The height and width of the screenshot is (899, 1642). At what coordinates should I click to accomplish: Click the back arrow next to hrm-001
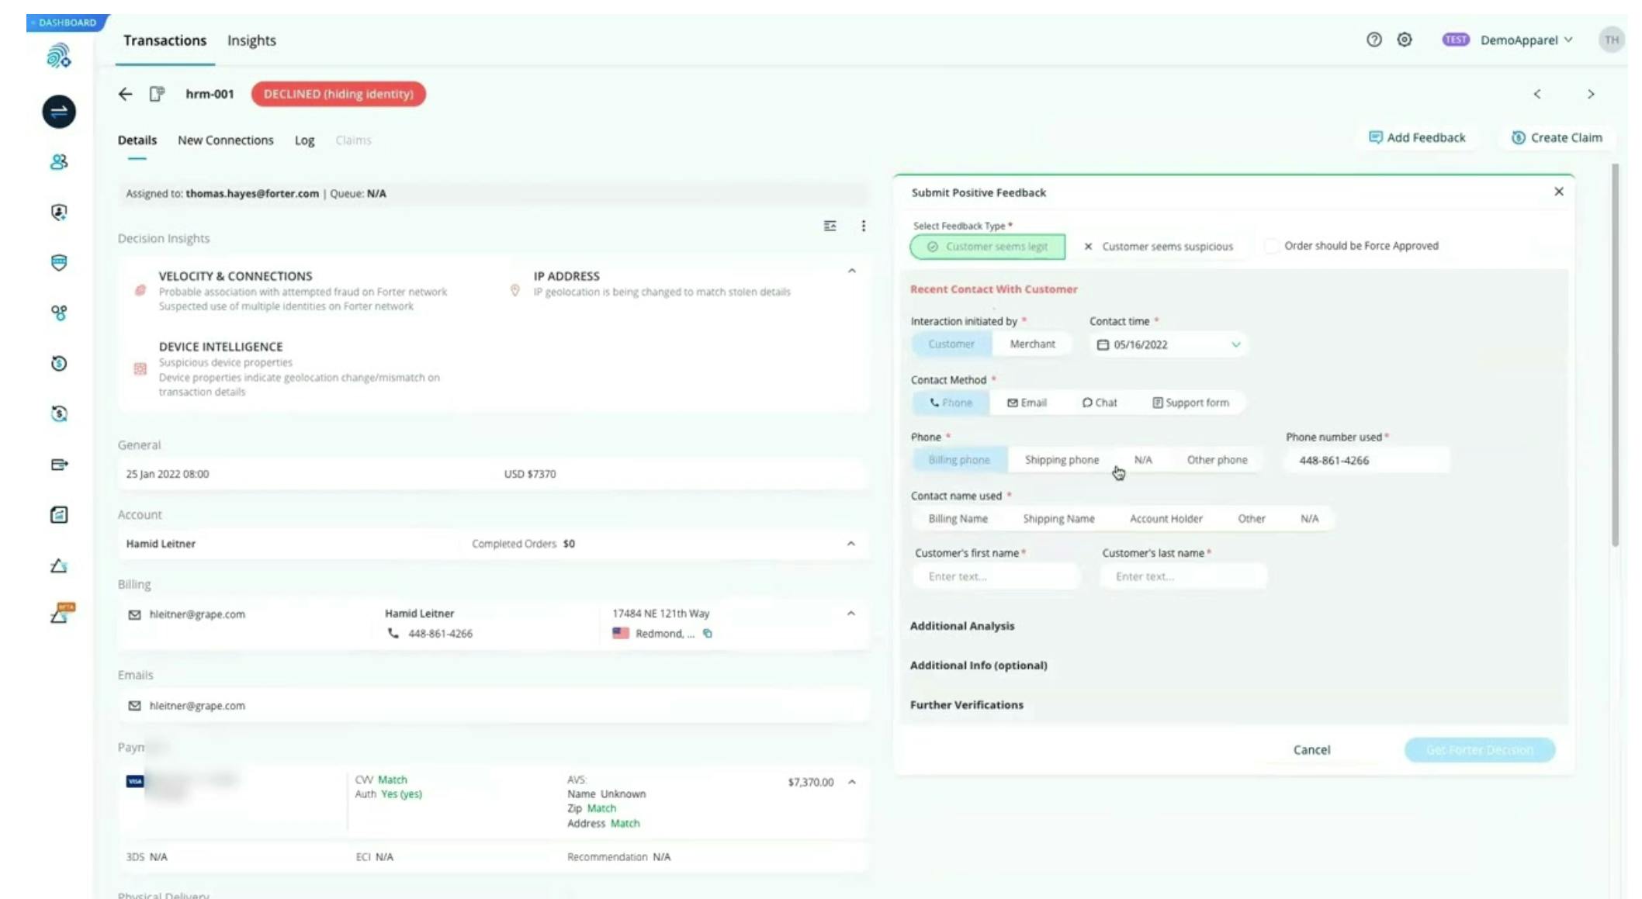tap(125, 94)
